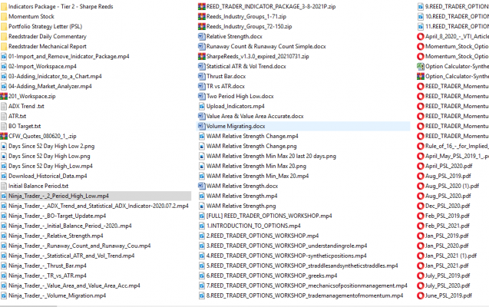Viewport: 489px width, 307px height.
Task: Select TR vs ATR.docx
Action: click(226, 86)
